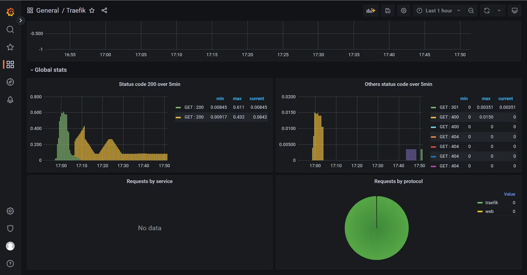This screenshot has height=275, width=527.
Task: Click green color swatch for traefik
Action: point(480,203)
